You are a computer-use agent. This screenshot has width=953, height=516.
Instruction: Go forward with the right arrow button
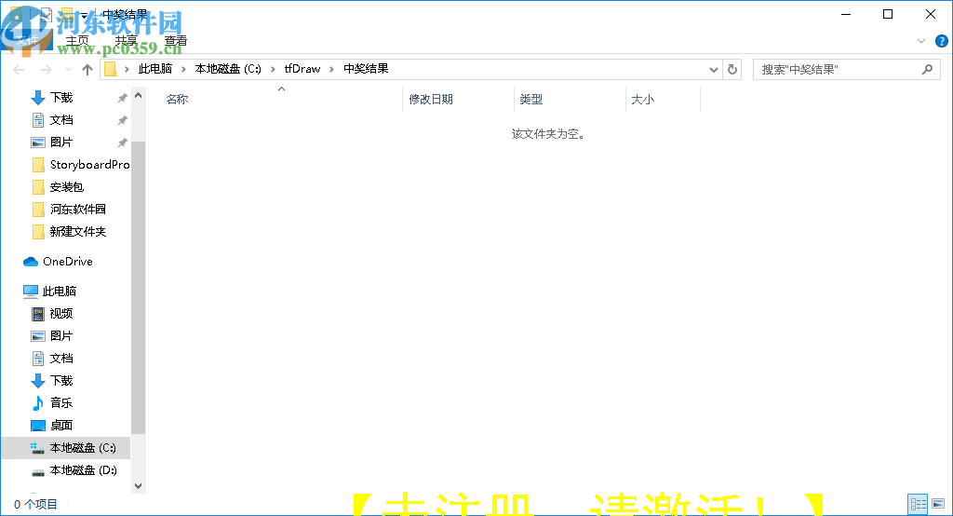[47, 69]
